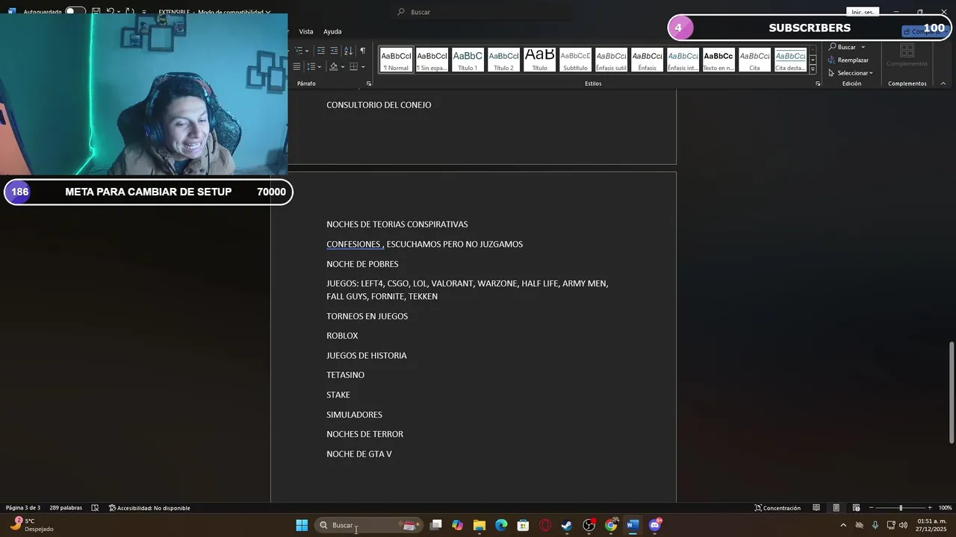Screen dimensions: 956x537
Task: Open the Windows Start menu
Action: [x=302, y=525]
